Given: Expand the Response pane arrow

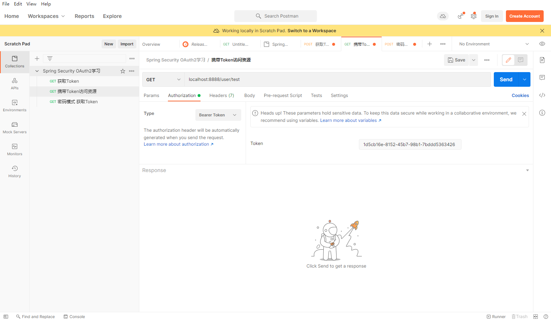Looking at the screenshot, I should [x=528, y=170].
